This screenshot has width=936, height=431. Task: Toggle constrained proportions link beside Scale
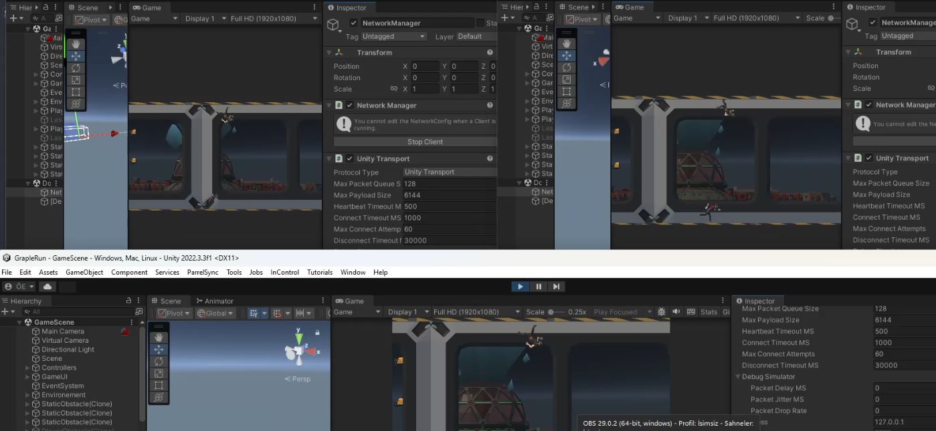pyautogui.click(x=394, y=89)
